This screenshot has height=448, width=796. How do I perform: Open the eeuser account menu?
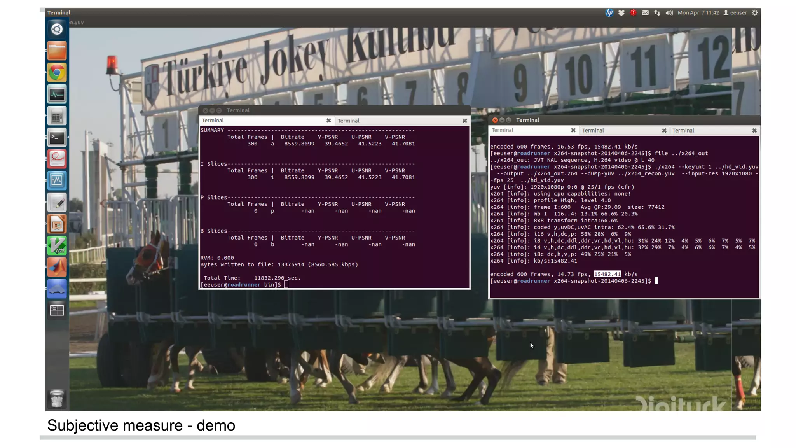(x=735, y=13)
